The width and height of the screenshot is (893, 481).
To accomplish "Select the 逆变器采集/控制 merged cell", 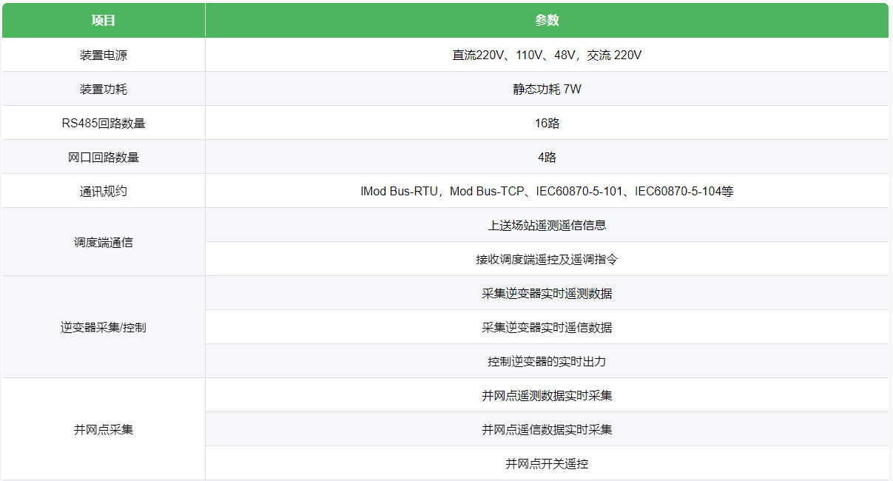I will pyautogui.click(x=104, y=327).
